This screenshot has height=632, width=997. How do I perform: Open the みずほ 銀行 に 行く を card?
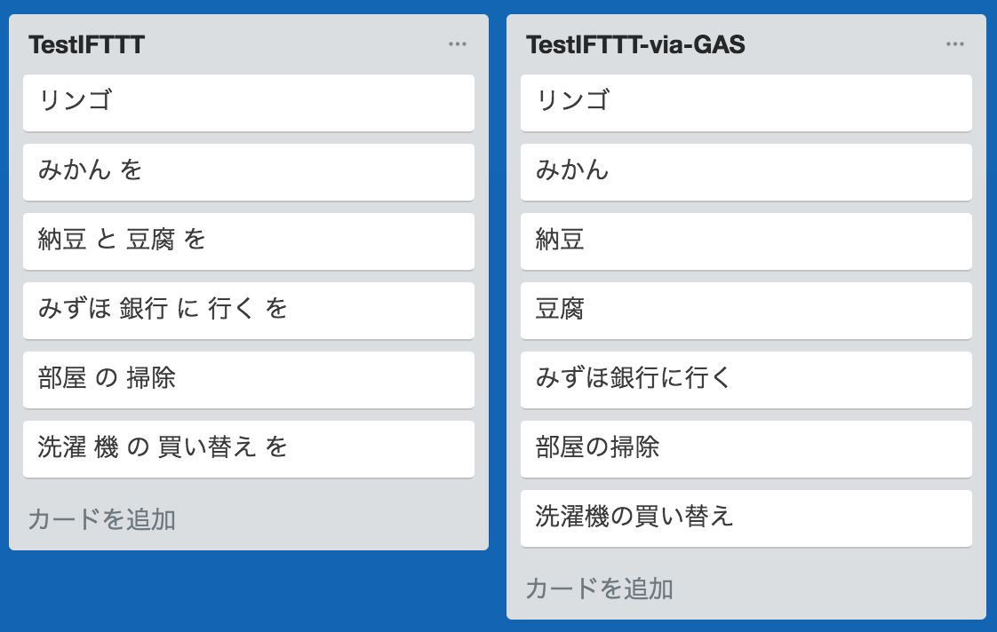[x=249, y=310]
